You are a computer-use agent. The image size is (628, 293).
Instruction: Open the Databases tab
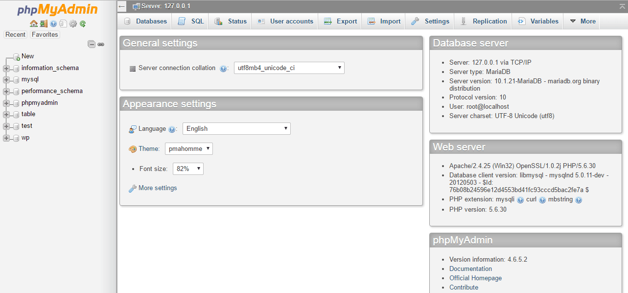(145, 21)
